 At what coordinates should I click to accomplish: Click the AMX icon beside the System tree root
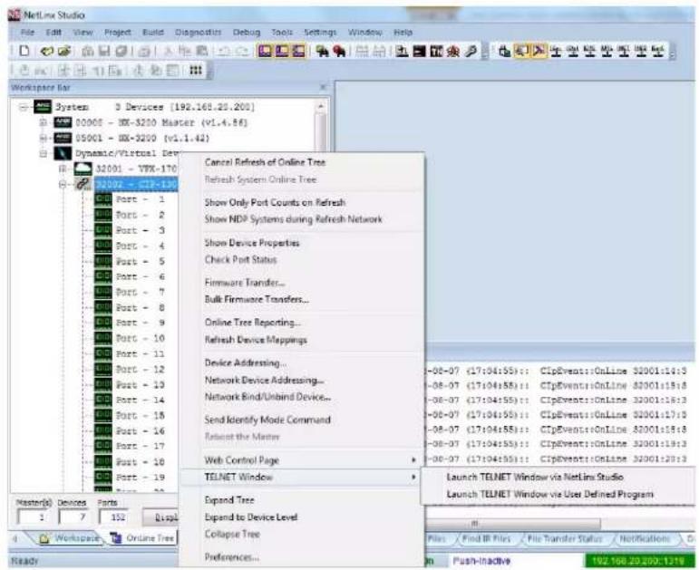pyautogui.click(x=43, y=107)
